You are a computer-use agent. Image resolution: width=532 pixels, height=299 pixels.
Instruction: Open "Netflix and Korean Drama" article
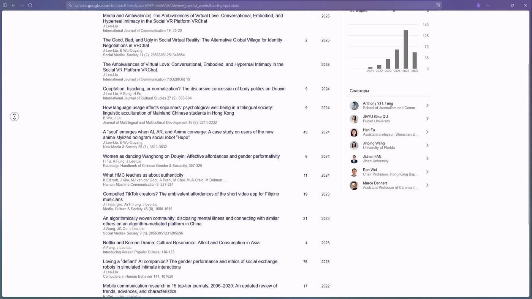(181, 243)
